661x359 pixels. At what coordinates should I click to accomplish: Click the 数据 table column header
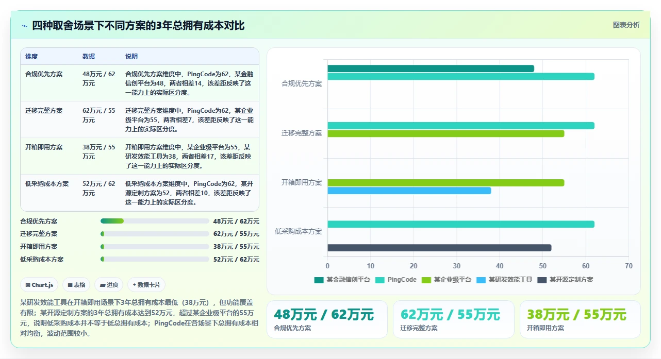coord(89,57)
